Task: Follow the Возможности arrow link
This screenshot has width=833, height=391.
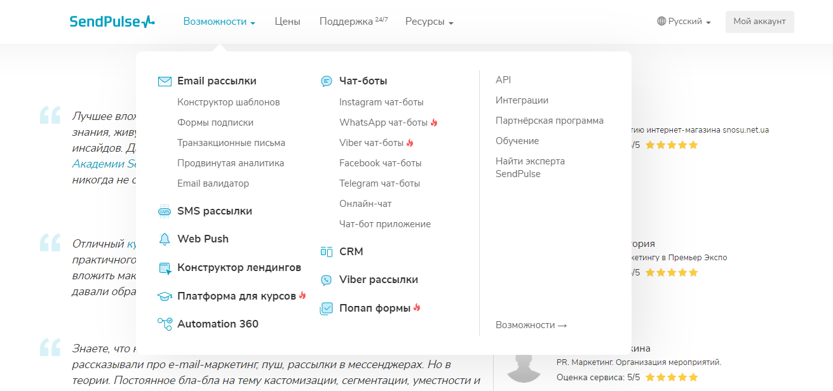Action: click(531, 325)
